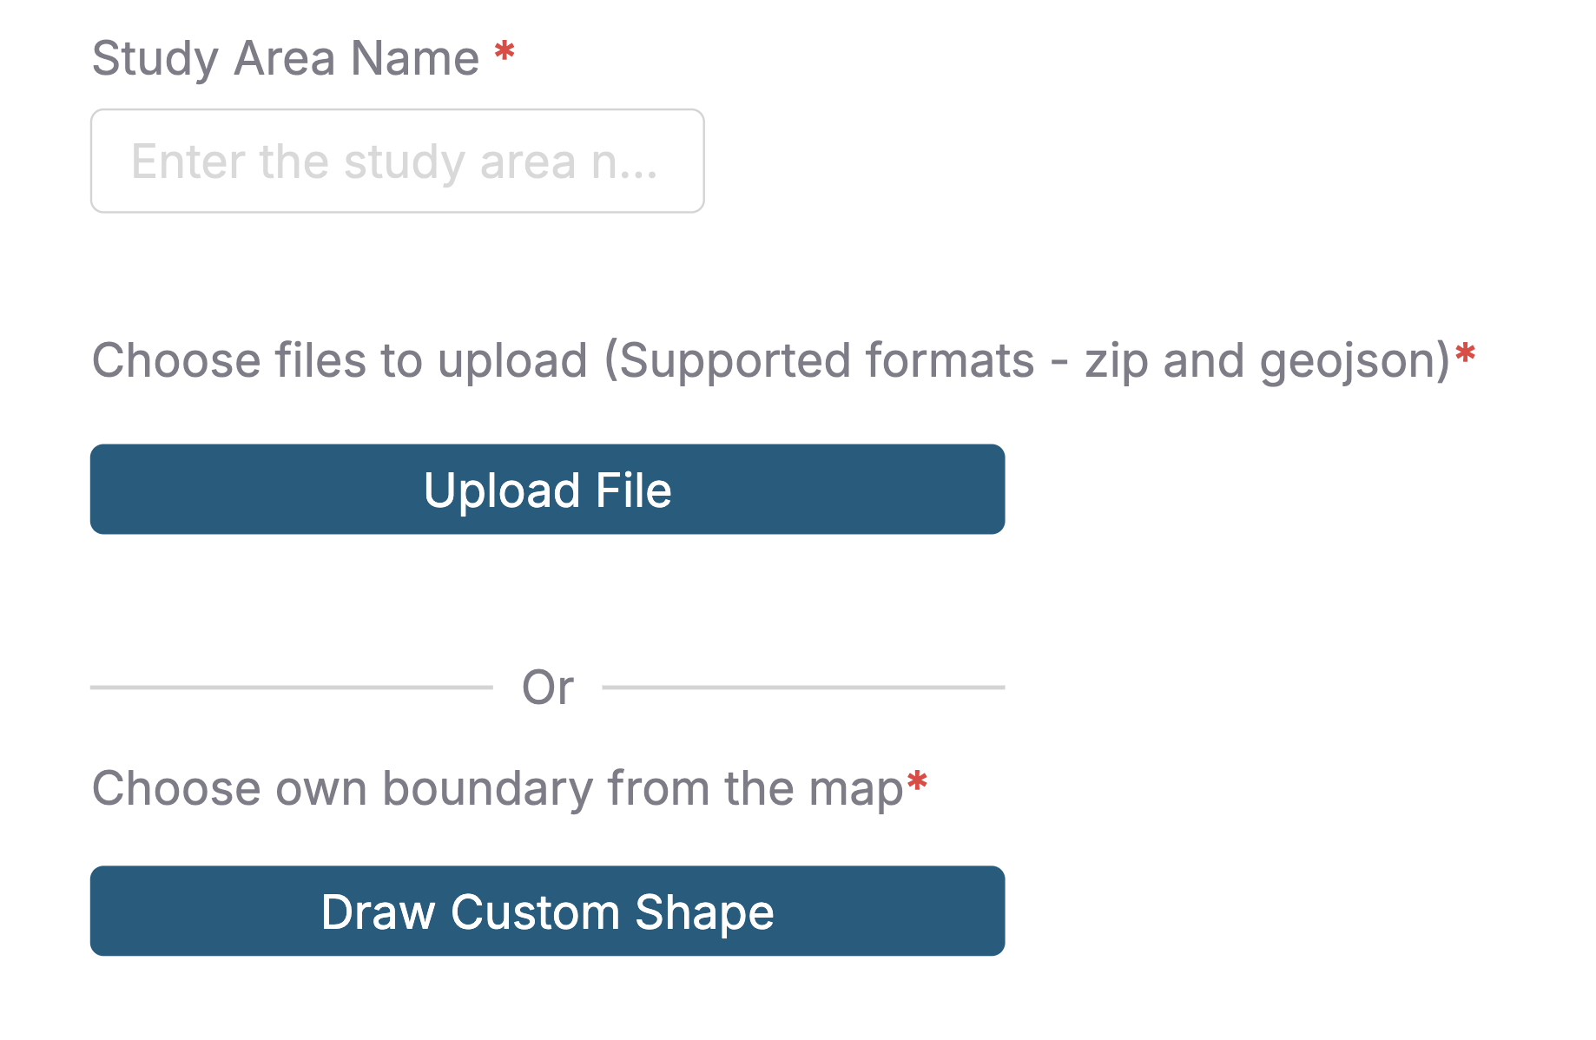Viewport: 1596px width, 1040px height.
Task: Click the red asterisk beside Study Area Name
Action: tap(505, 53)
